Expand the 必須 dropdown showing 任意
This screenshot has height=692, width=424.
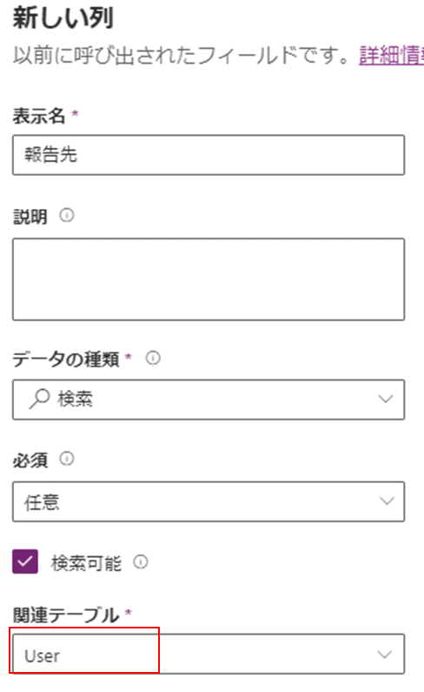(209, 501)
